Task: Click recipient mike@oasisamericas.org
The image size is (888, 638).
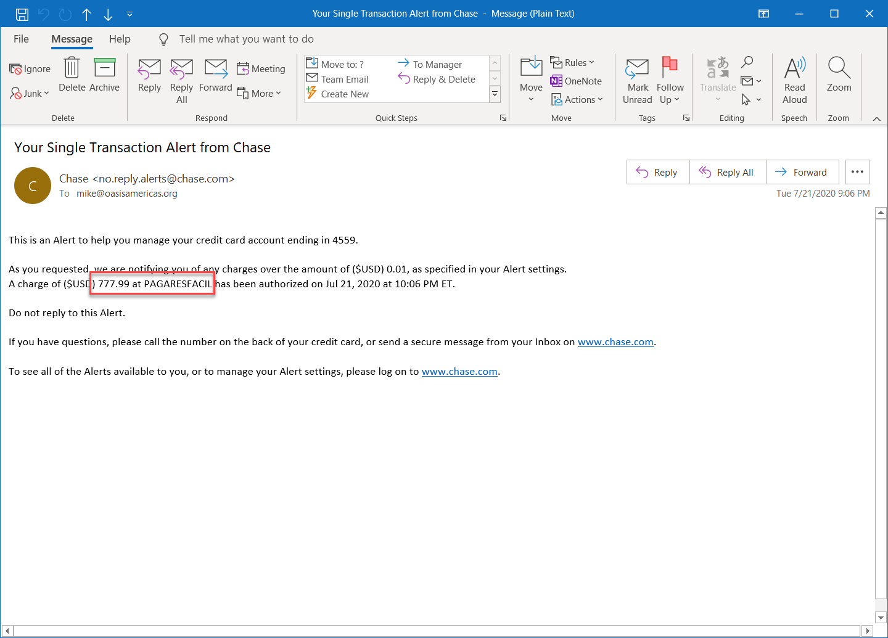Action: tap(127, 194)
